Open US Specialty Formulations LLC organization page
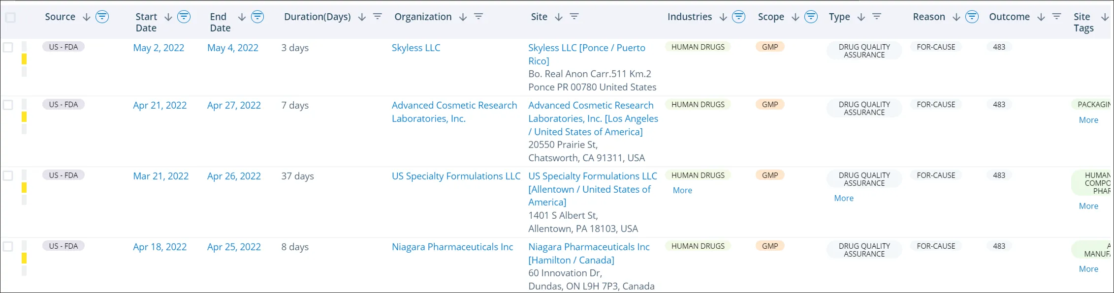Screen dimensions: 1114x293 [x=456, y=176]
